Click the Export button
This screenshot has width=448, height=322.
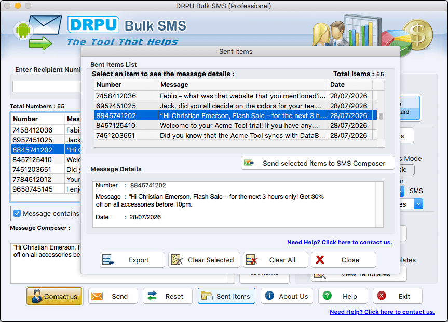click(132, 259)
